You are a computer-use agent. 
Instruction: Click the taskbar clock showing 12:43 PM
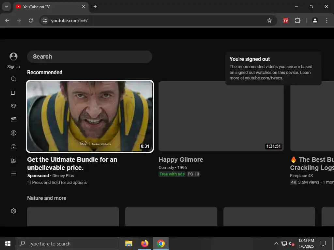(306, 243)
